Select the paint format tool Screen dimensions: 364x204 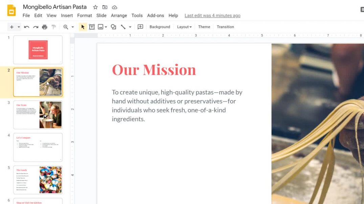coord(54,27)
